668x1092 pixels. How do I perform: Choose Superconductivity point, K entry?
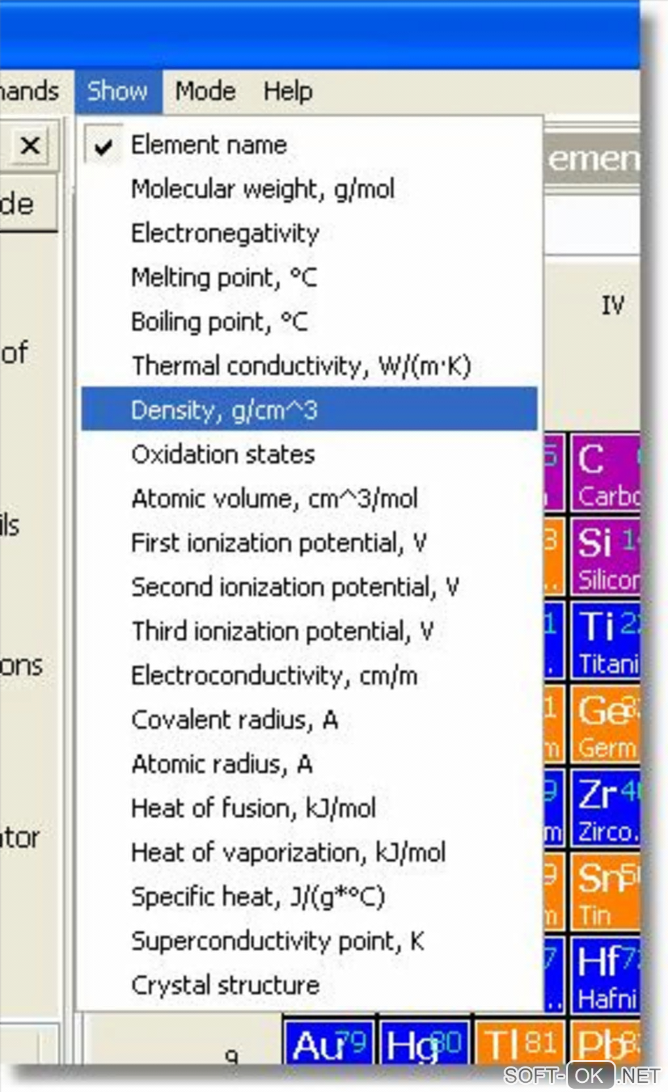coord(277,941)
